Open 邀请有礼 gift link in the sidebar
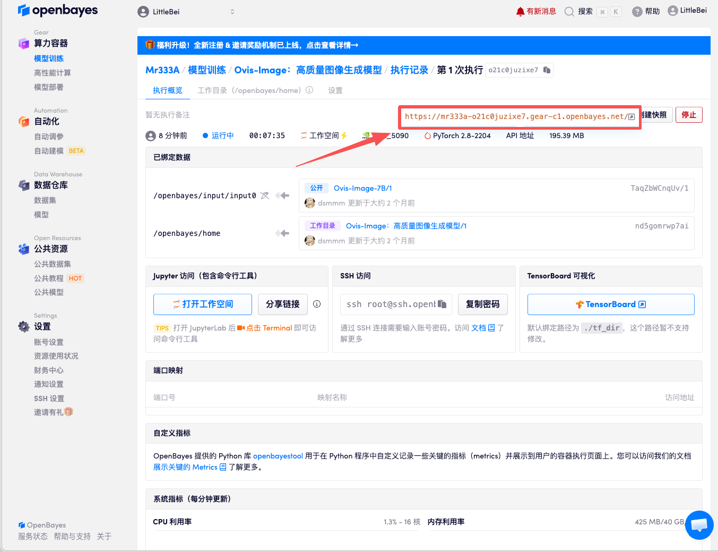 coord(54,412)
